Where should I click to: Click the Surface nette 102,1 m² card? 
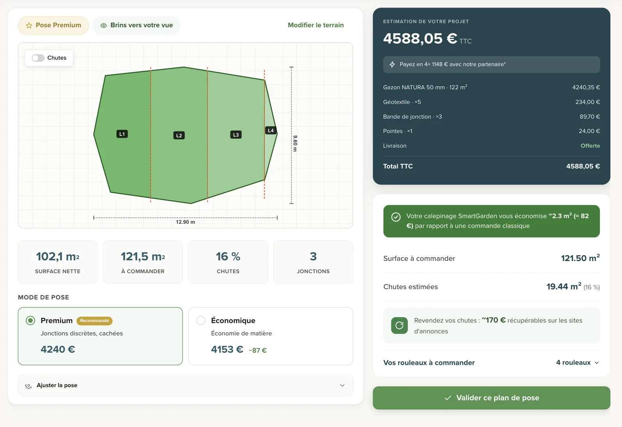(58, 262)
